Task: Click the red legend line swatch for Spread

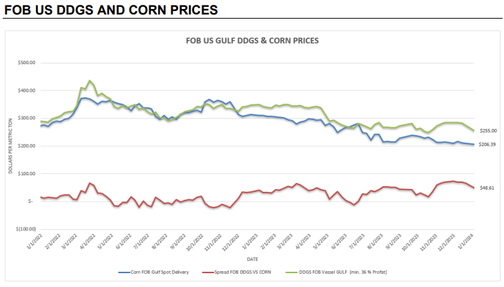Action: pyautogui.click(x=208, y=273)
